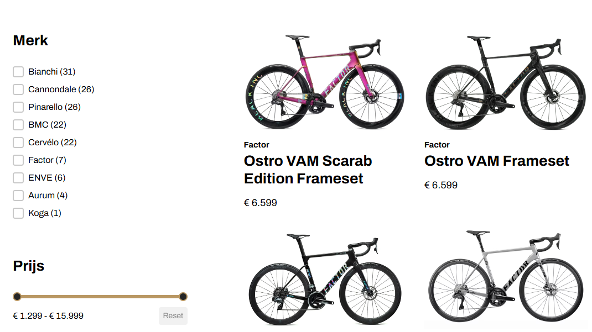This screenshot has width=592, height=332.
Task: Open the black Ostro VAM Frameset image
Action: click(x=506, y=82)
